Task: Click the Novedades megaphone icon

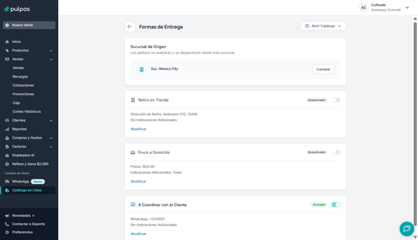Action: point(7,216)
